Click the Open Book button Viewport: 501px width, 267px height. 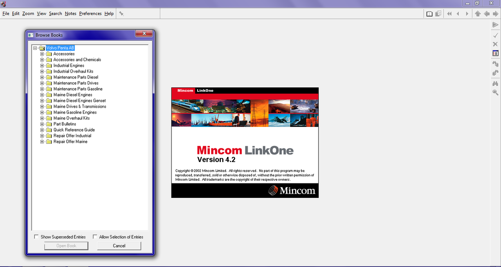coord(66,246)
